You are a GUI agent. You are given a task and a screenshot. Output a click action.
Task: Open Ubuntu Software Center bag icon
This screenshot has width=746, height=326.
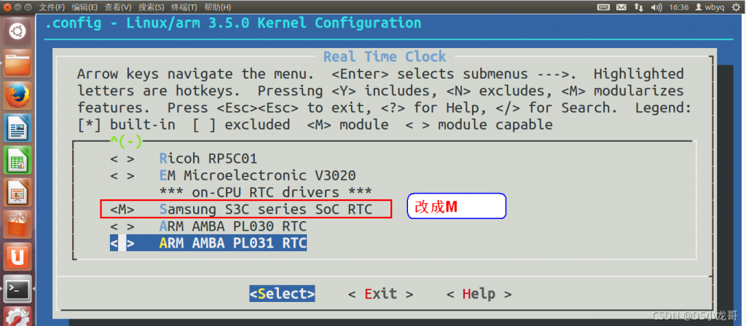tap(17, 225)
